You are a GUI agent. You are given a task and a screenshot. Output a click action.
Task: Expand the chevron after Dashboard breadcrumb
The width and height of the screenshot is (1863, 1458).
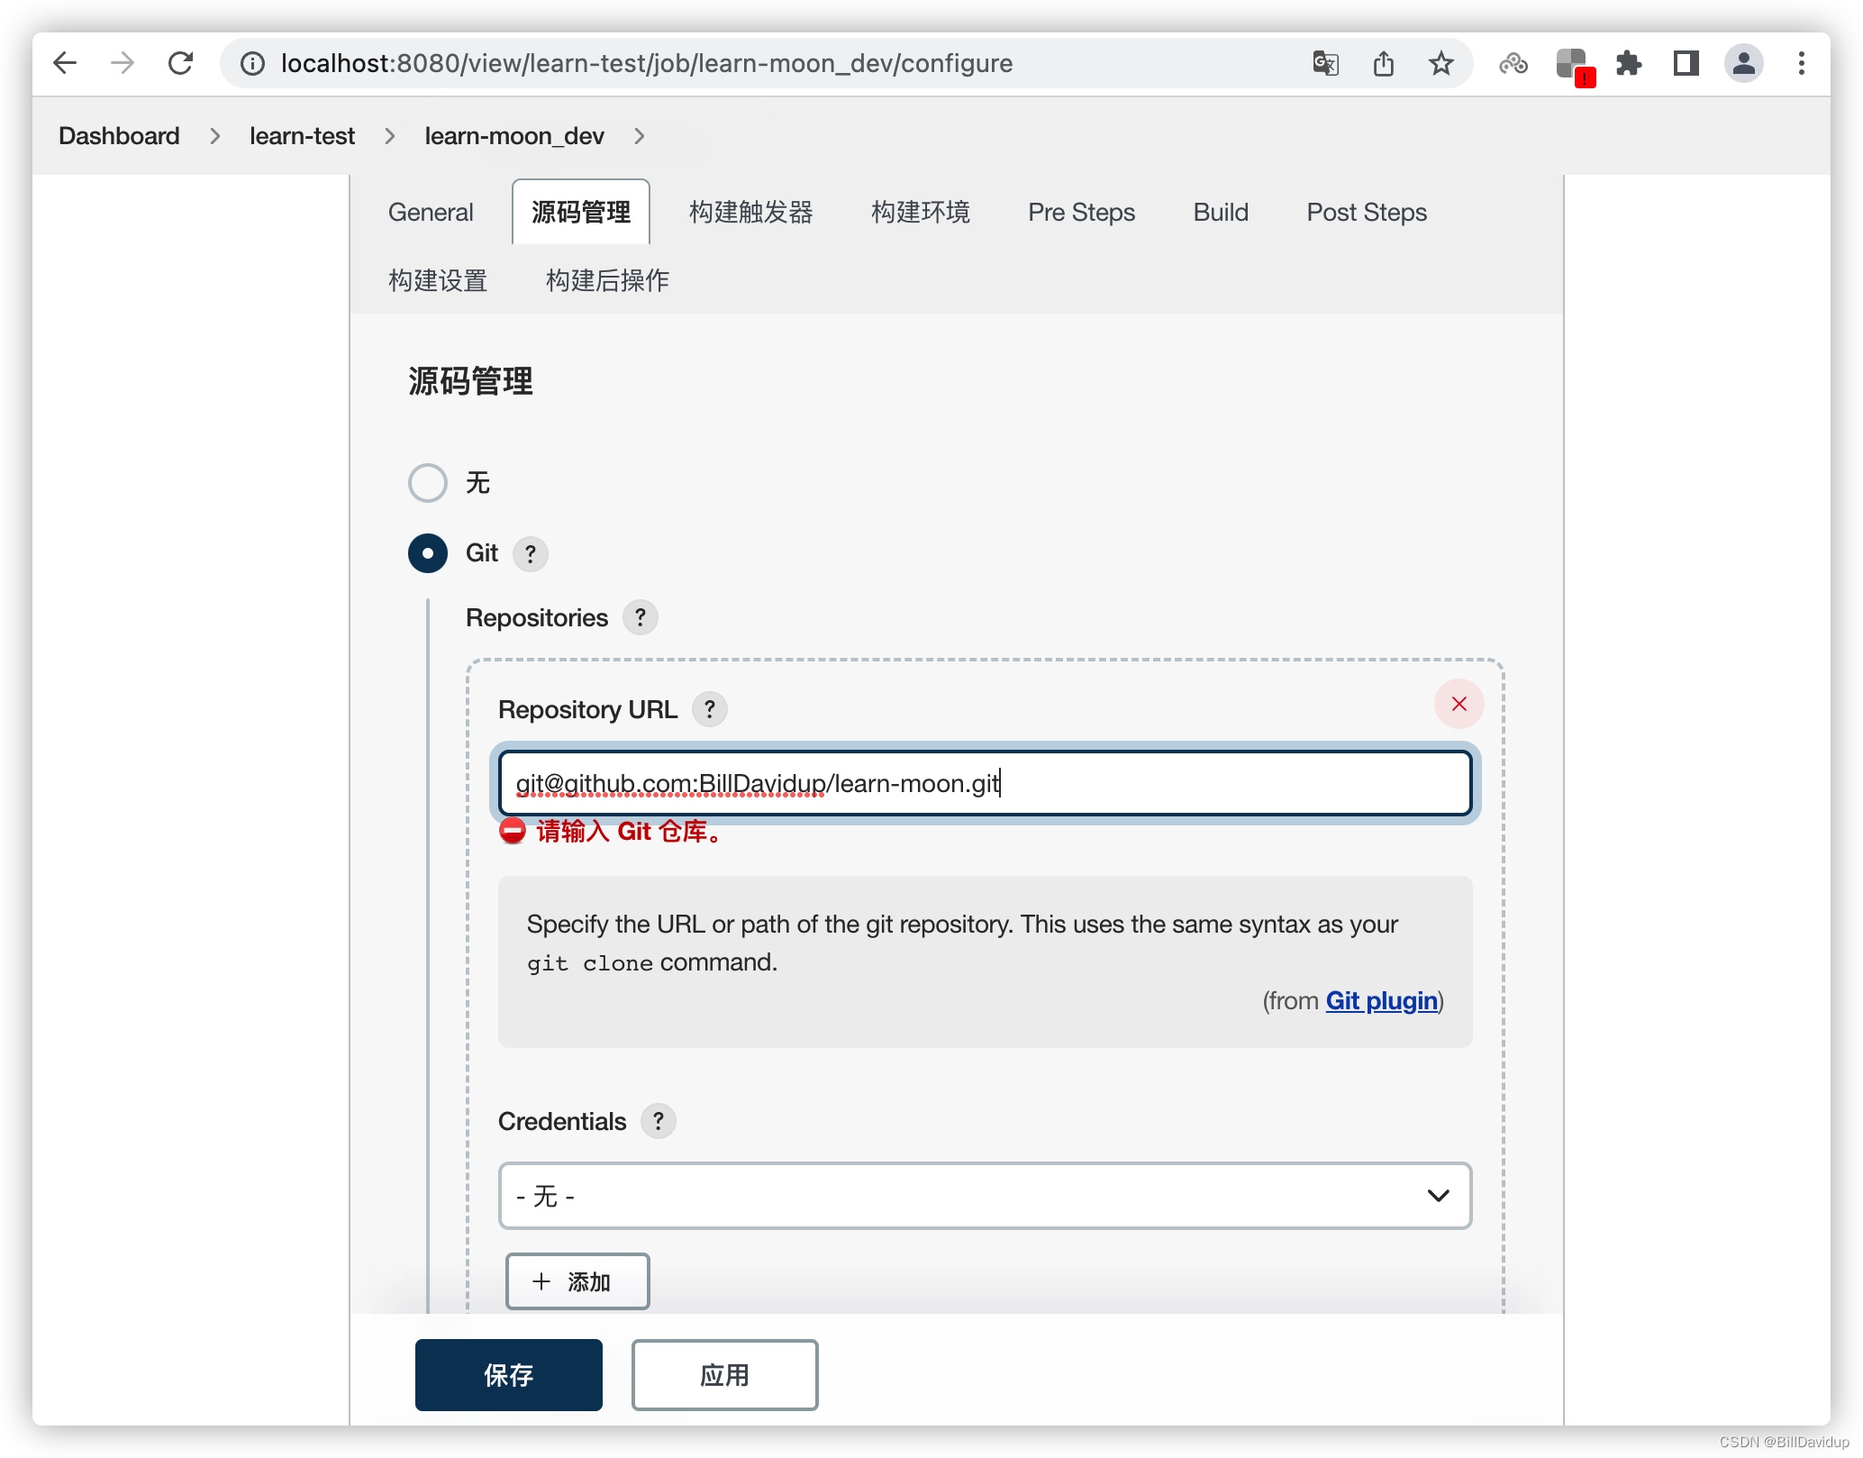click(x=214, y=136)
